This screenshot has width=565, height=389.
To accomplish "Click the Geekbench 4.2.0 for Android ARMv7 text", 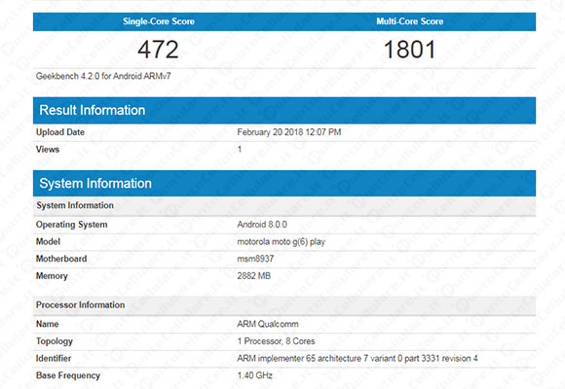I will click(103, 76).
